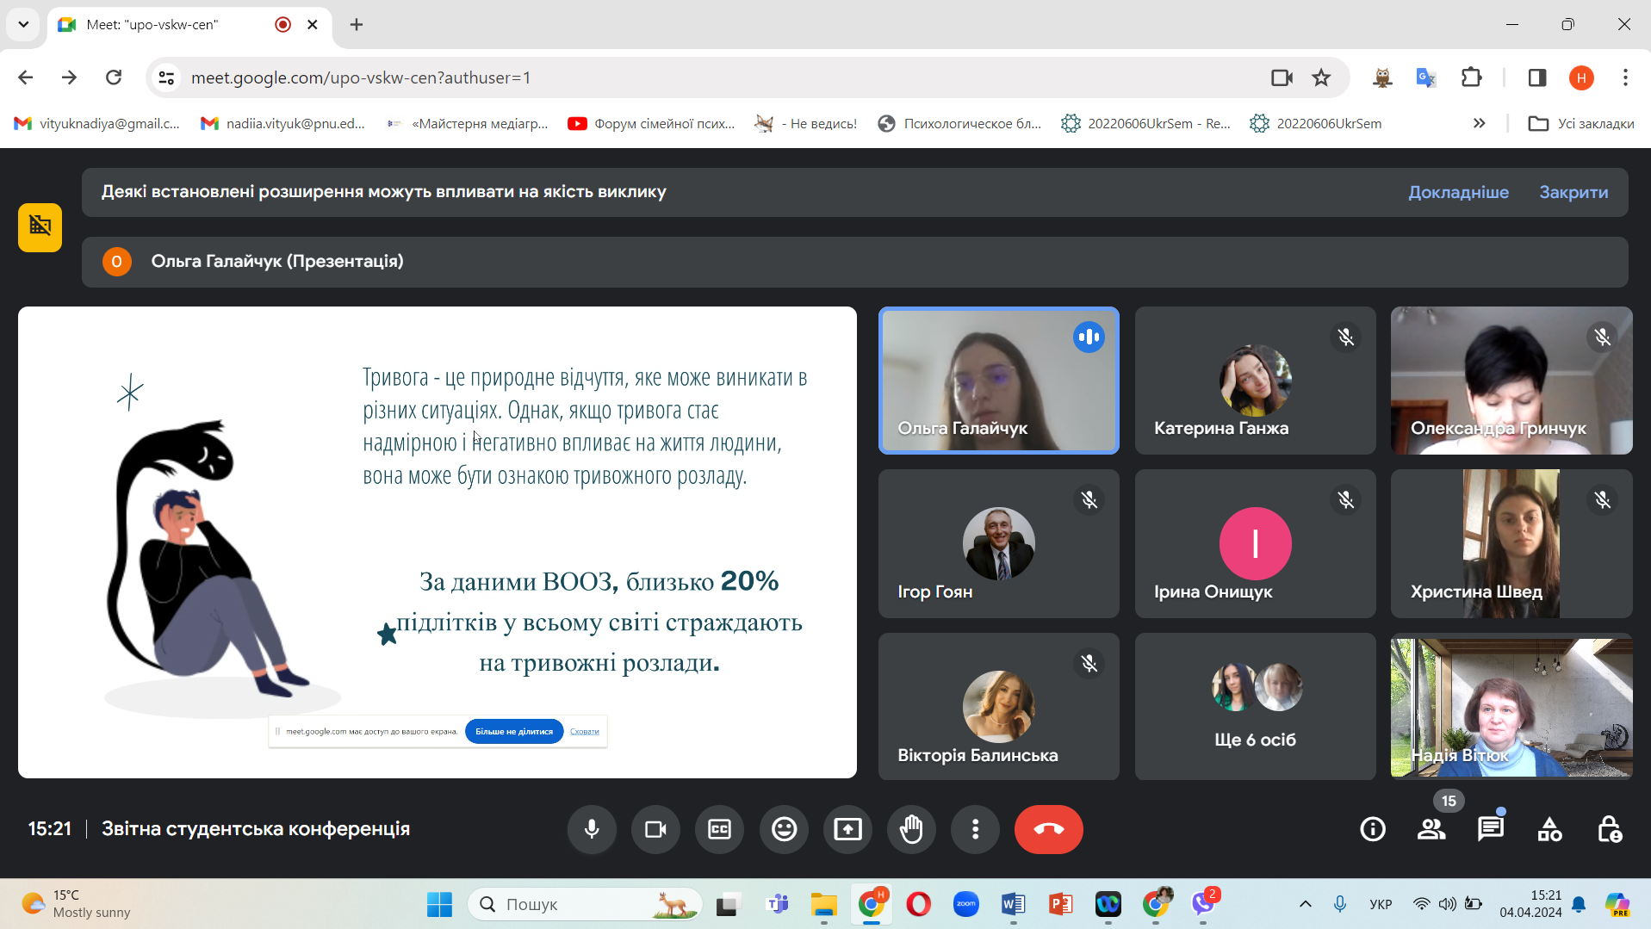Open host controls lock icon

coord(1609,829)
